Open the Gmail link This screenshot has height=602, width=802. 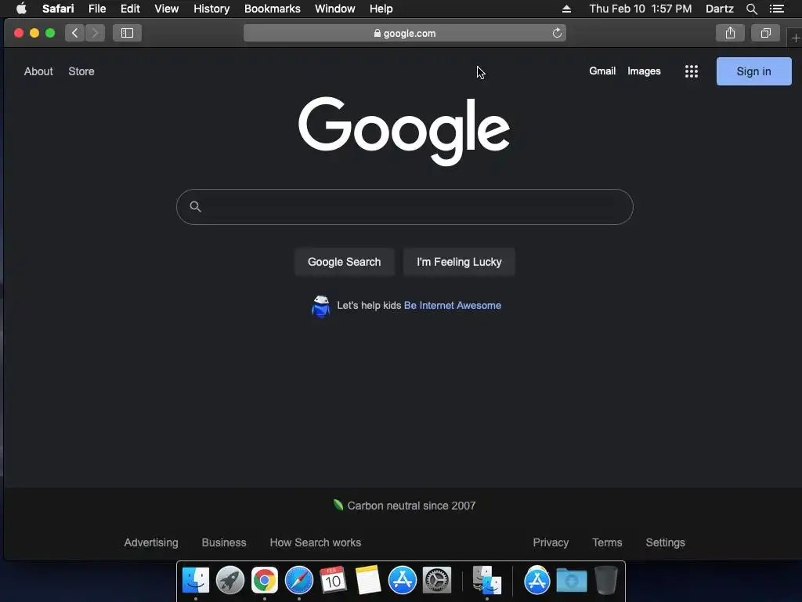602,71
